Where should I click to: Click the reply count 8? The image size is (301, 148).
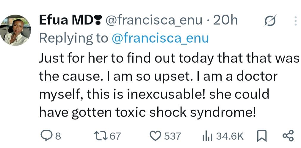point(58,136)
